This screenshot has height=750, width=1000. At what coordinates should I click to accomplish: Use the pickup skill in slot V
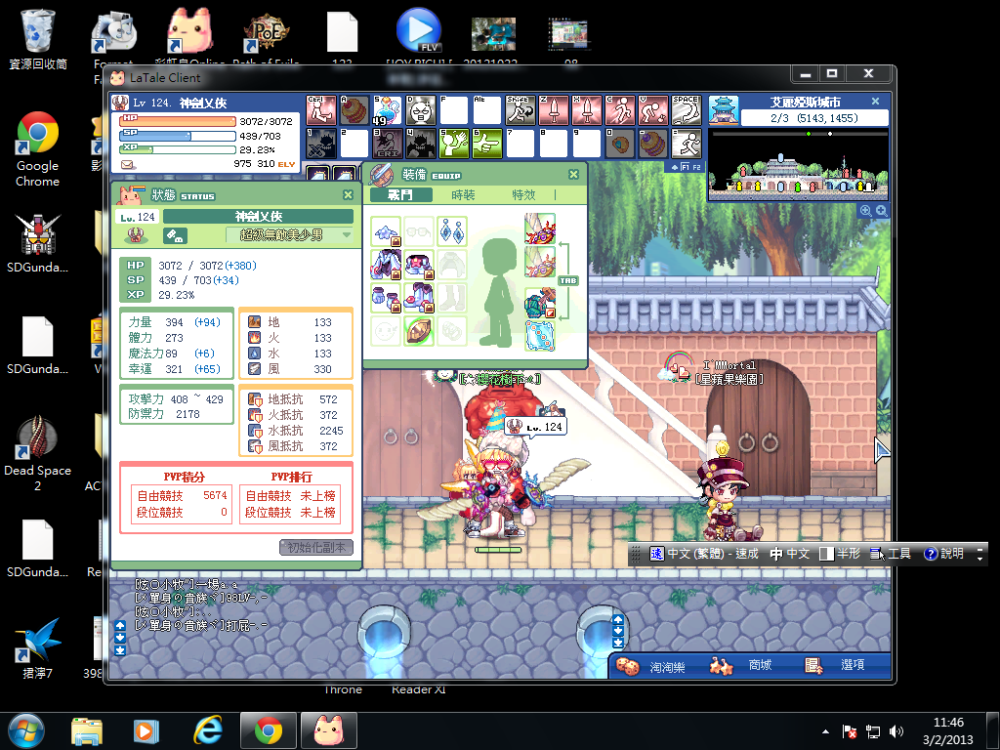click(653, 110)
